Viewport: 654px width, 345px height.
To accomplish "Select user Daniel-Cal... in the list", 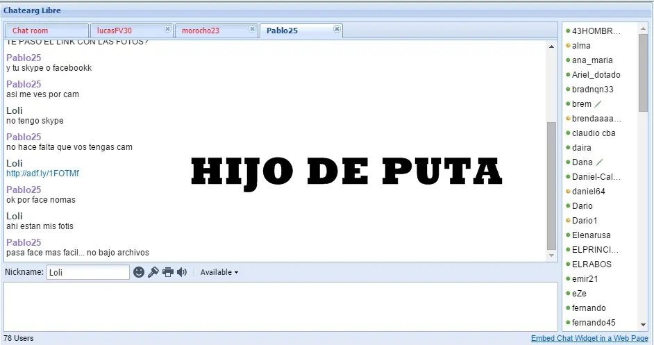I will (596, 177).
